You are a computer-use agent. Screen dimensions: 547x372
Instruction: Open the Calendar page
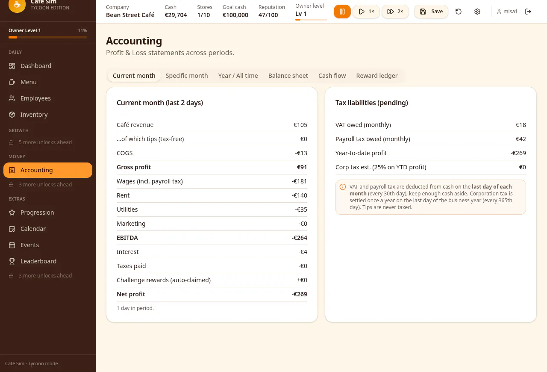tap(48, 229)
